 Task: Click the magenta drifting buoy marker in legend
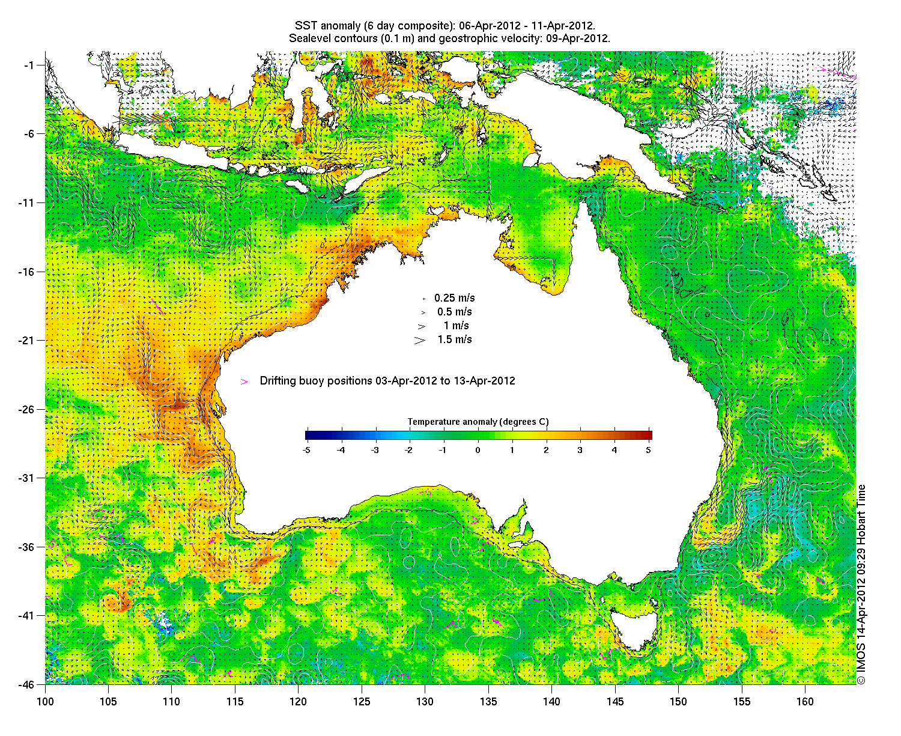coord(244,382)
